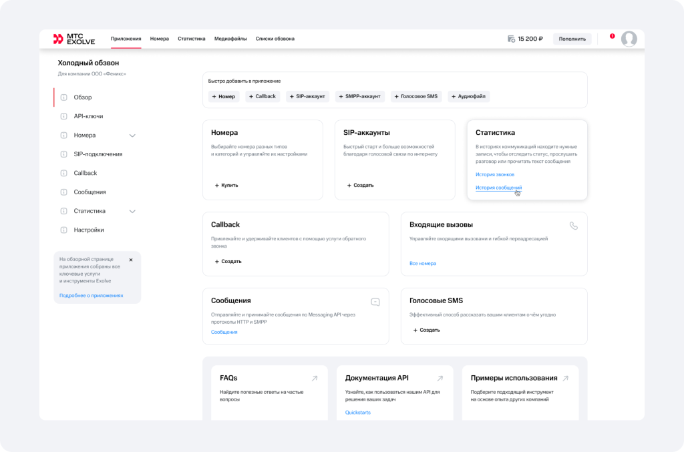
Task: Open the Документация API arrow icon
Action: click(440, 379)
